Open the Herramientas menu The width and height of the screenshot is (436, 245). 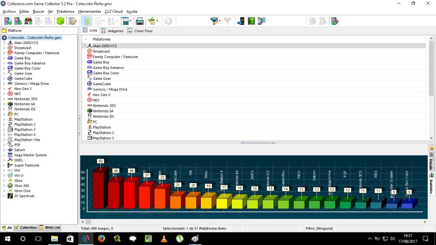89,11
